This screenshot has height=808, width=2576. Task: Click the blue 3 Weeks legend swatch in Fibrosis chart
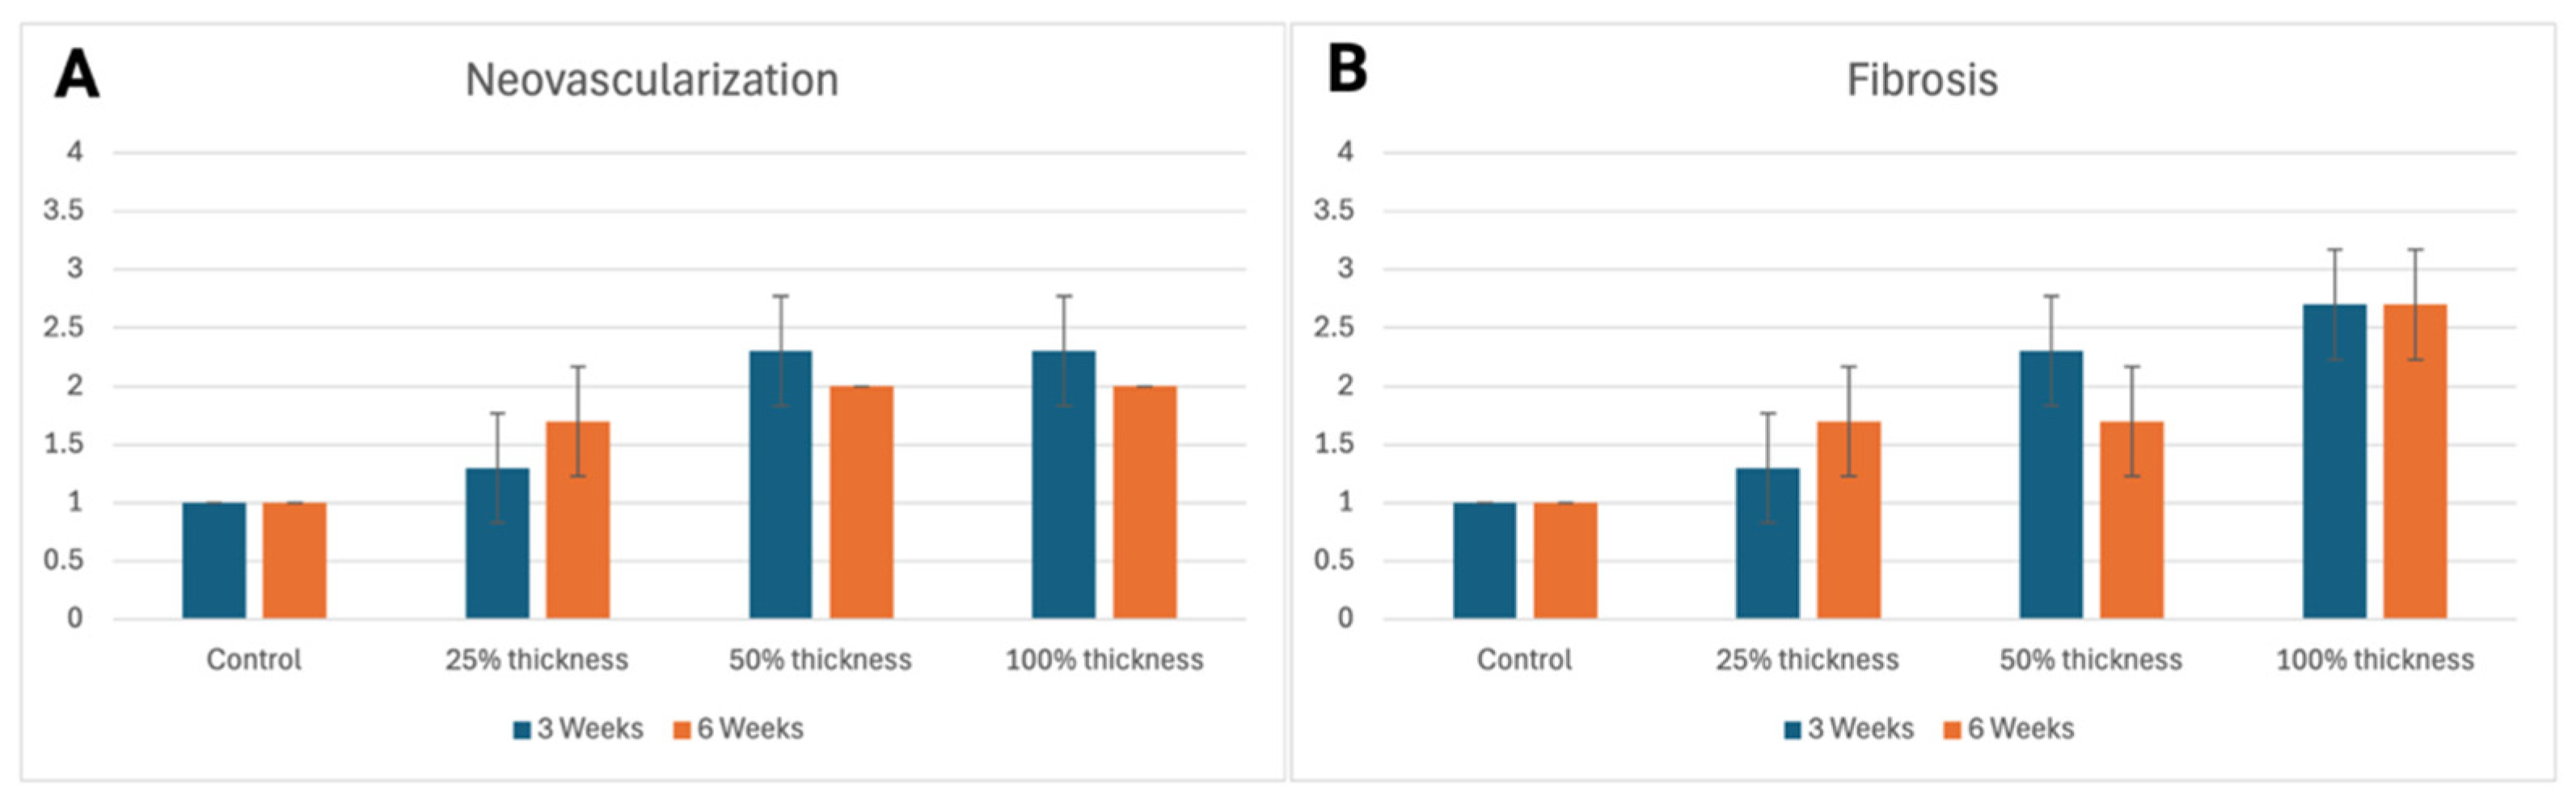coord(1793,730)
